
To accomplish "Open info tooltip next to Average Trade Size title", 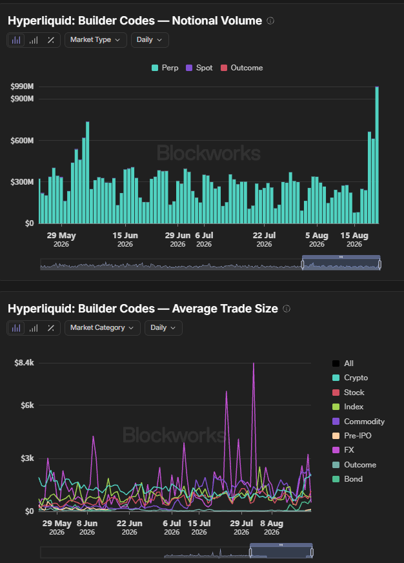I will (x=287, y=309).
